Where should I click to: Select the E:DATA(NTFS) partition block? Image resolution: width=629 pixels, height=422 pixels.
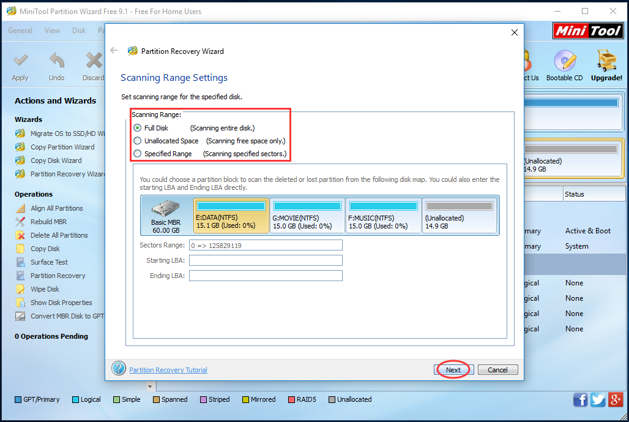pyautogui.click(x=231, y=216)
